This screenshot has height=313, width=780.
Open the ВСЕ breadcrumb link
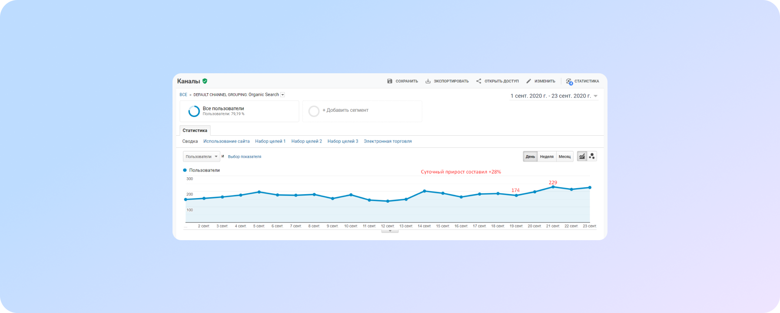point(183,95)
